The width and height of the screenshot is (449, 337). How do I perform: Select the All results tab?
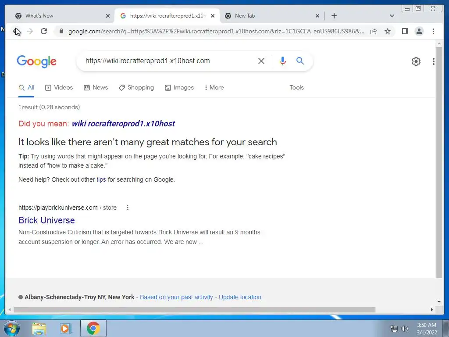pos(26,87)
